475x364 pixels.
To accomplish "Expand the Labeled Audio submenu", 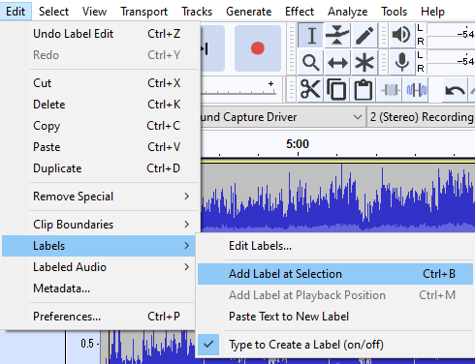I will pyautogui.click(x=100, y=267).
